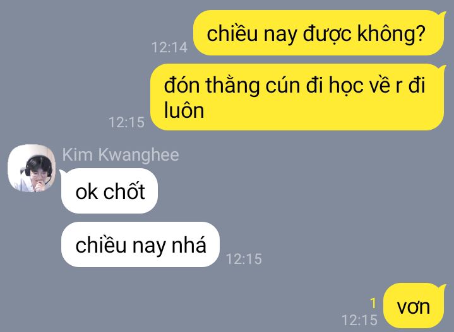The height and width of the screenshot is (332, 454).
Task: Click the word 'không?' in the top message
Action: [x=391, y=33]
